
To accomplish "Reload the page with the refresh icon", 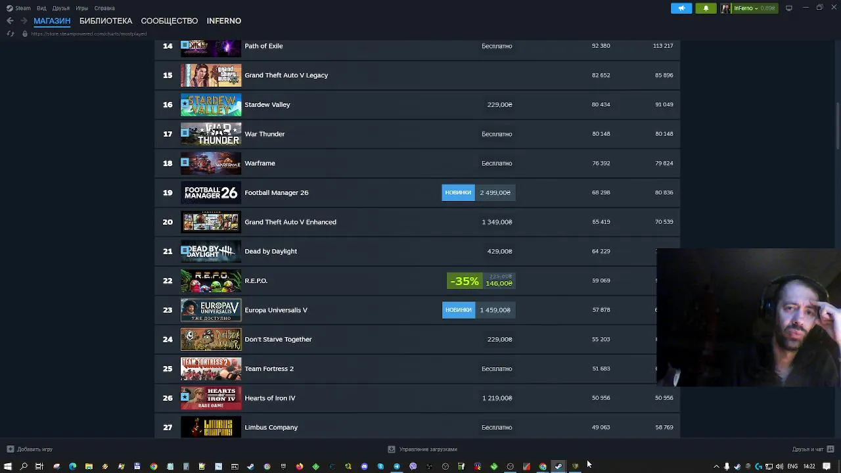I will (x=10, y=34).
